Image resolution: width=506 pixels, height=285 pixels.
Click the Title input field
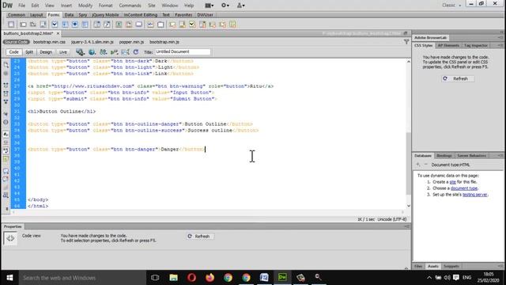pos(183,51)
